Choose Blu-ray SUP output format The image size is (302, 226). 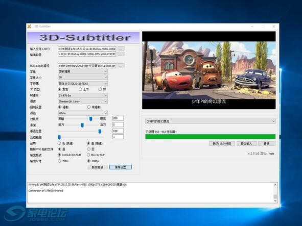[x=88, y=155]
